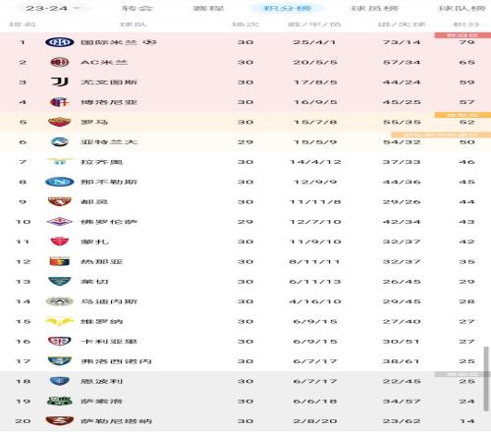The height and width of the screenshot is (432, 491).
Task: Click the 亚特兰大 club logo
Action: (x=59, y=141)
